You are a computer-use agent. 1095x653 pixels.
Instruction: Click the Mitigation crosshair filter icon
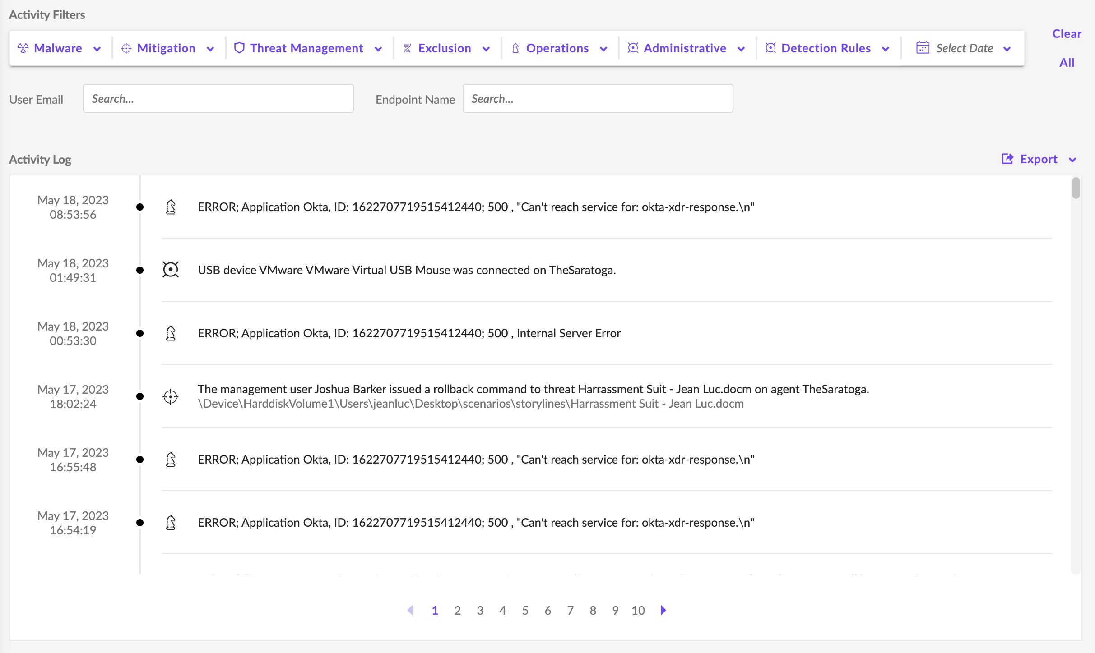126,48
